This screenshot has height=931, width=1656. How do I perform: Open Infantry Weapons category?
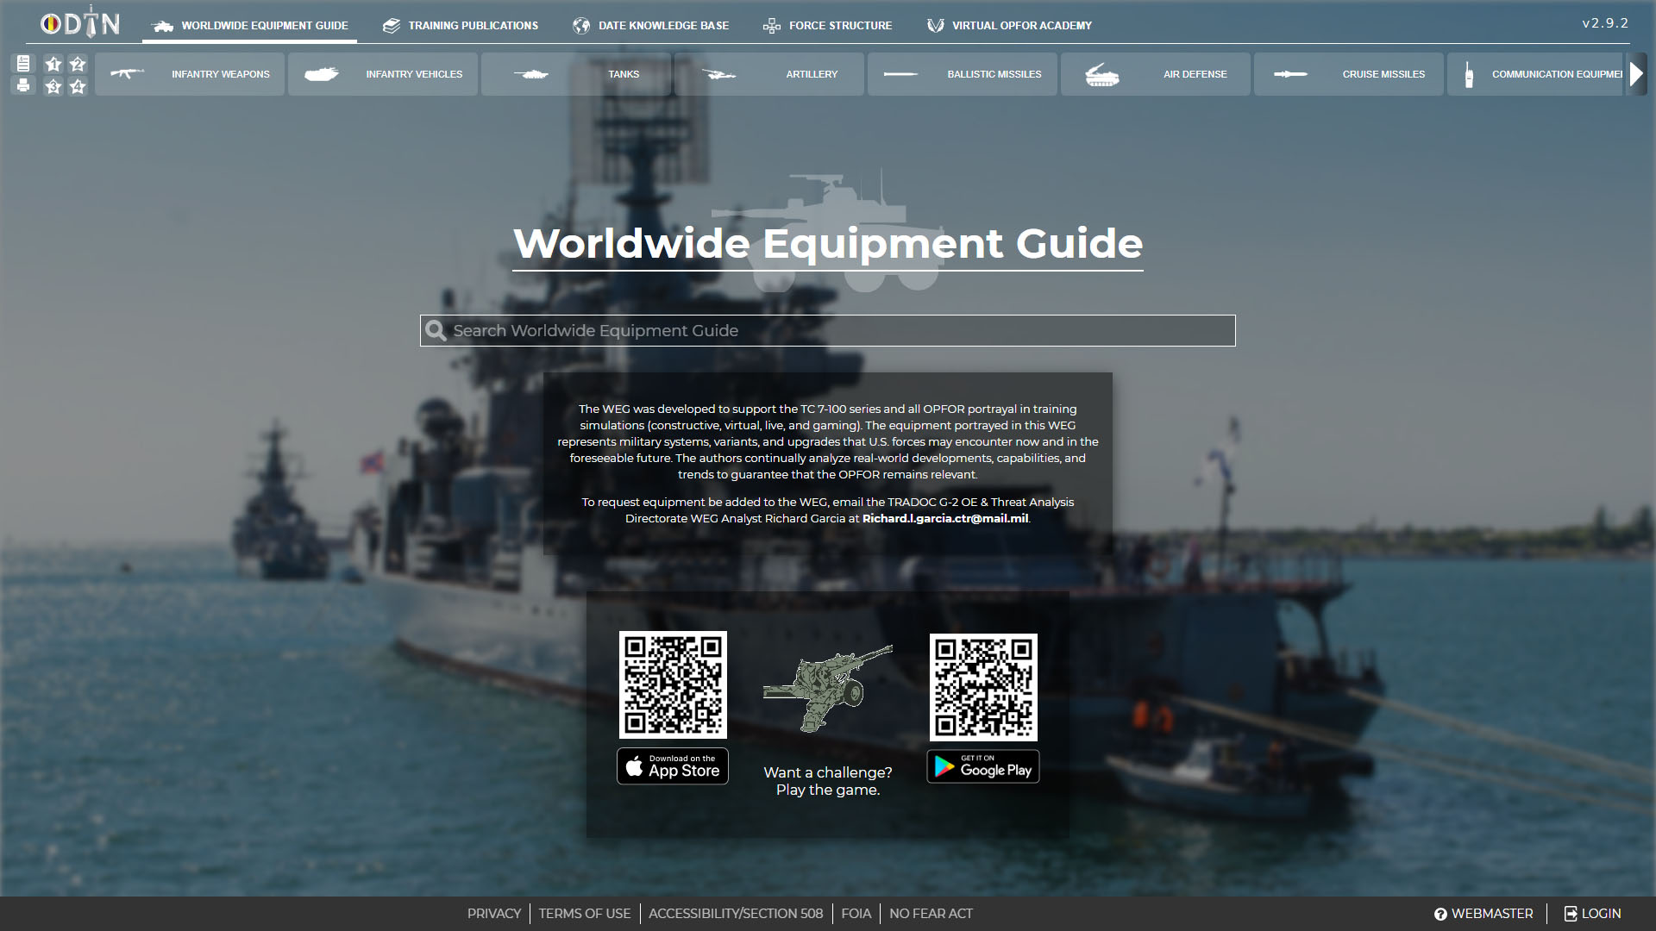click(x=190, y=74)
